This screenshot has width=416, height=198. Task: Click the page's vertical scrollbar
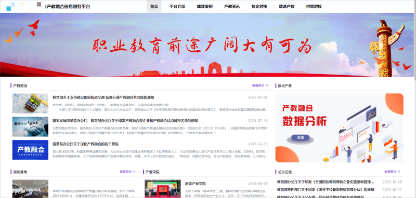pyautogui.click(x=414, y=40)
